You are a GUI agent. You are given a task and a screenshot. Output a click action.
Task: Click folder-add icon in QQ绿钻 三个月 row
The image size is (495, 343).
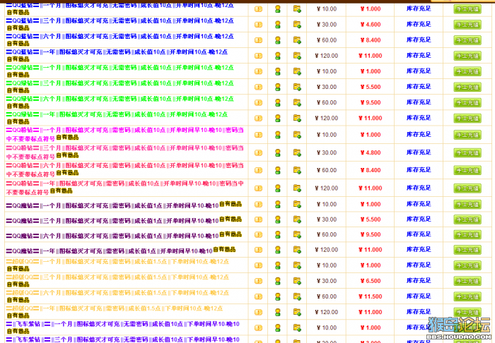point(297,87)
